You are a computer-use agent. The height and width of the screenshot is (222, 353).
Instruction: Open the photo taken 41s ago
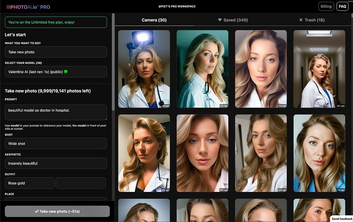[x=144, y=153]
